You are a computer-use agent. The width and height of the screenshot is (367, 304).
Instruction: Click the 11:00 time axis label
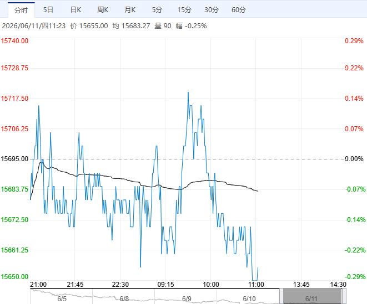256,285
